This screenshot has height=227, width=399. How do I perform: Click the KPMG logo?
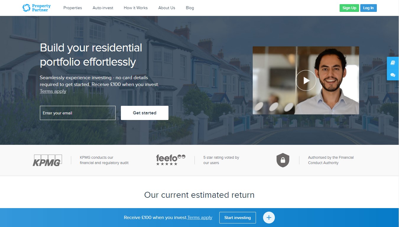pos(47,160)
